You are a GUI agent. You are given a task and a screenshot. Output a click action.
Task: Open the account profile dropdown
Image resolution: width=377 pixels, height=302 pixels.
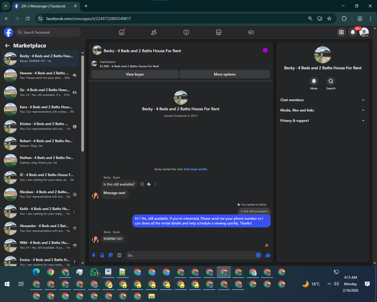[364, 32]
